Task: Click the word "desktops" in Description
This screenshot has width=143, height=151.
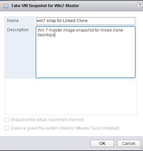Action: [x=46, y=35]
